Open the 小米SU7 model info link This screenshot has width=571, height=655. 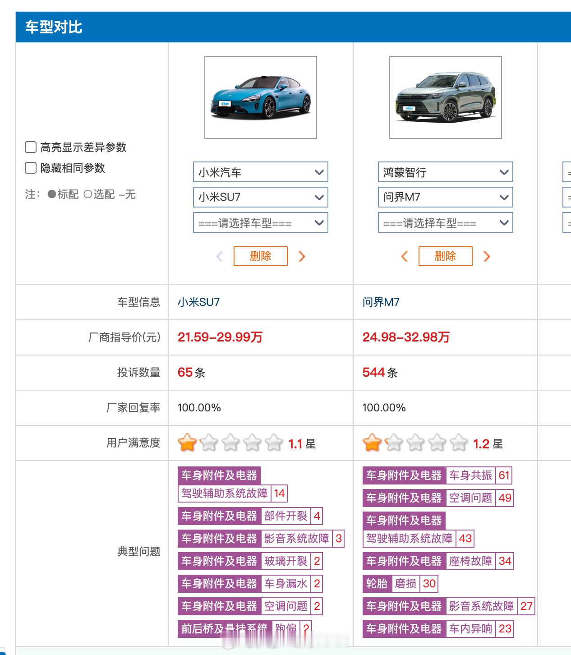(x=198, y=302)
